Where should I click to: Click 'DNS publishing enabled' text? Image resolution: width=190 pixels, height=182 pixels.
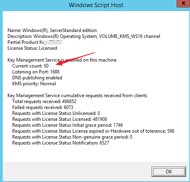tap(37, 78)
